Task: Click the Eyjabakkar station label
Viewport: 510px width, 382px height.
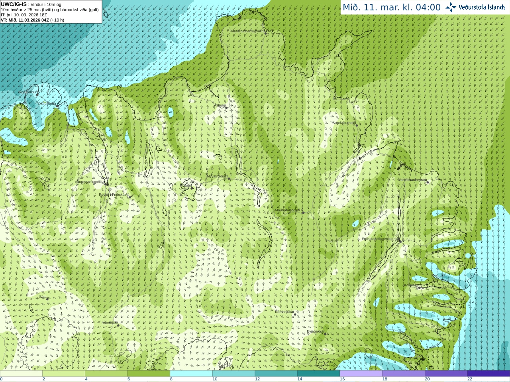Action: click(316, 331)
